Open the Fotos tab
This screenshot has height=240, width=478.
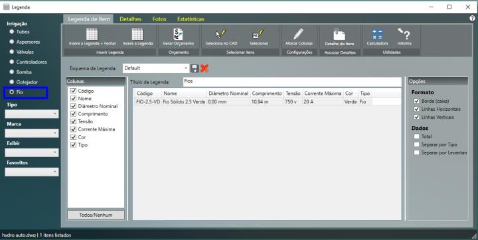click(159, 19)
